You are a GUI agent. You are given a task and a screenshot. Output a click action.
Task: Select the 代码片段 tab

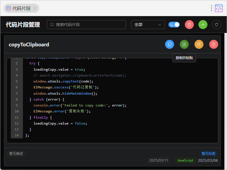tap(21, 8)
